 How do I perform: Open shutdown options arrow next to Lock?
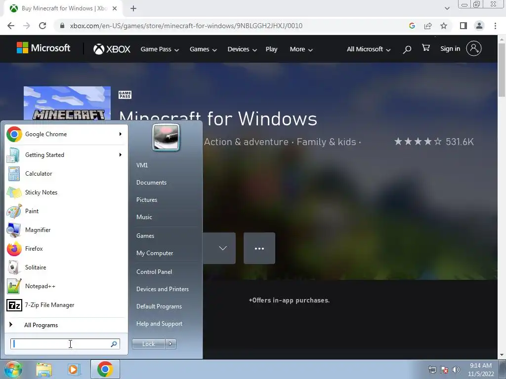coord(170,344)
